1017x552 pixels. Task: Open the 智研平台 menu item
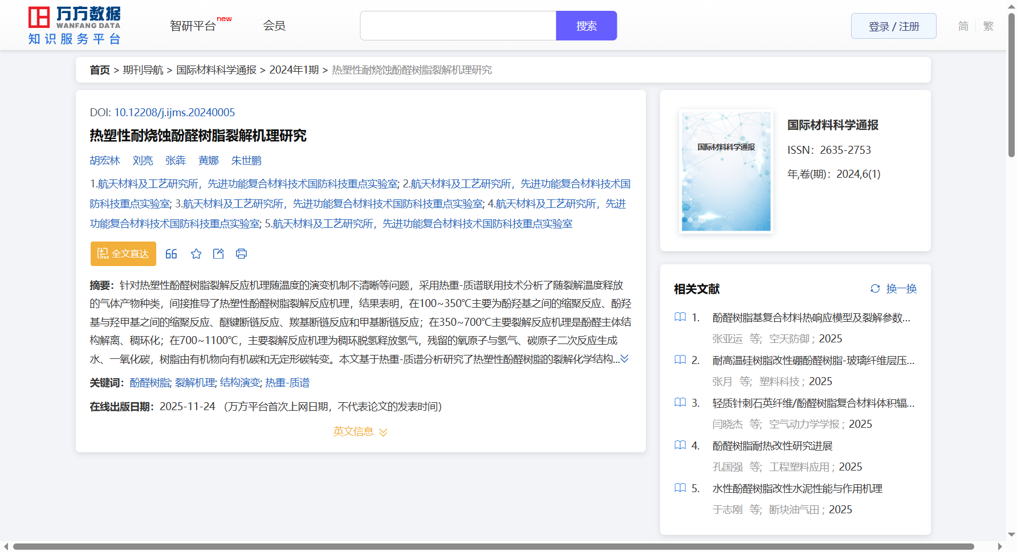coord(193,26)
